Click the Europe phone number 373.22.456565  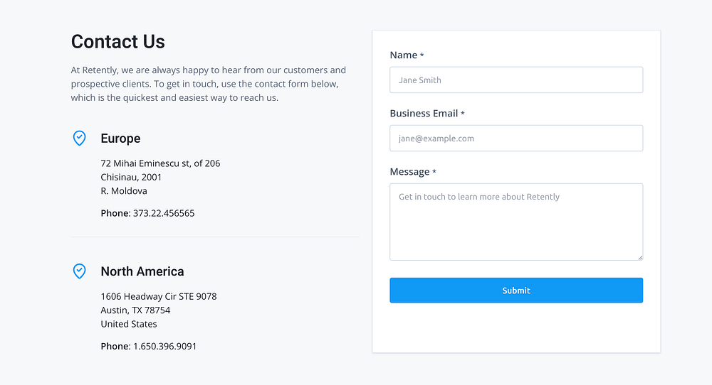pos(164,213)
